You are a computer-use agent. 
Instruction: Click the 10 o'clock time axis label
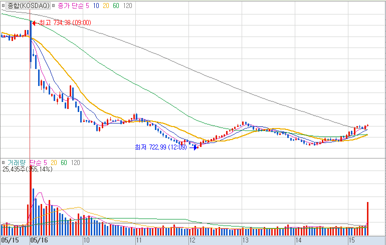click(86, 240)
